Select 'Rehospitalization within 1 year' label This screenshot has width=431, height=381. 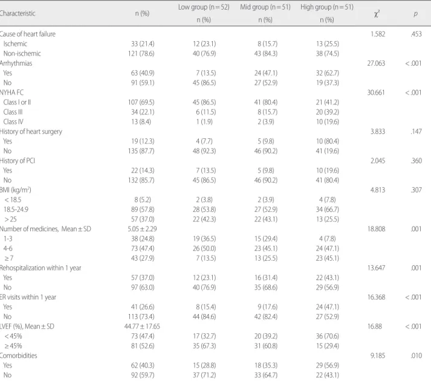pos(41,268)
